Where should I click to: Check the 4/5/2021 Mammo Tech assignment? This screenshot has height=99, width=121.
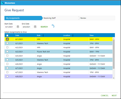(7, 60)
